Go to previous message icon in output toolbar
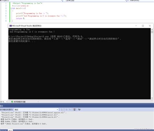 point(67,109)
